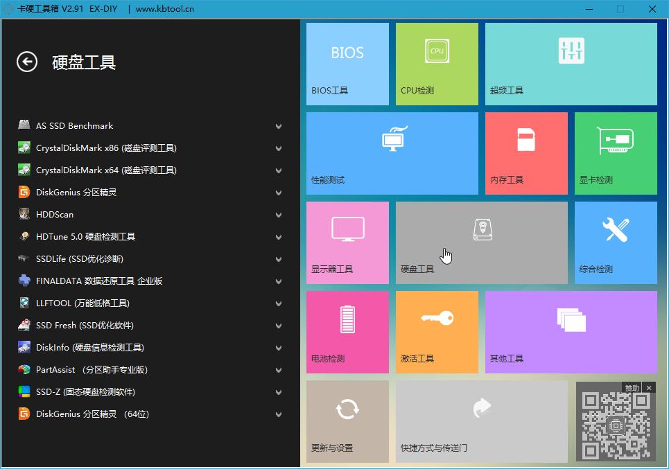
Task: Select 显卡检测 graphics card detection
Action: 615,153
